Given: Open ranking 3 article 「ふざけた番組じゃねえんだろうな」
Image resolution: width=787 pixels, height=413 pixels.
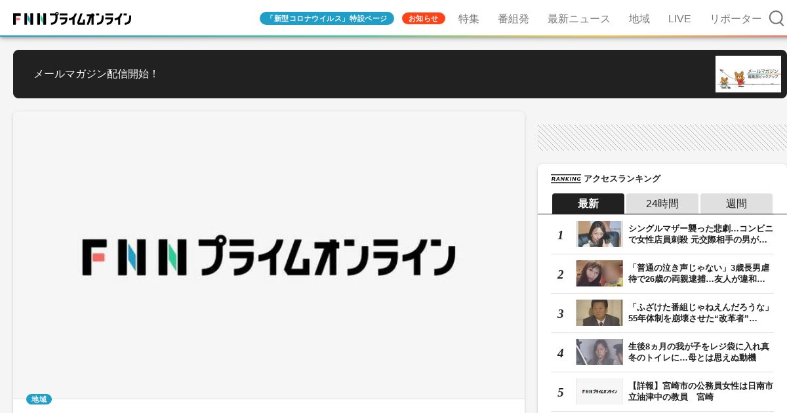Looking at the screenshot, I should 700,313.
